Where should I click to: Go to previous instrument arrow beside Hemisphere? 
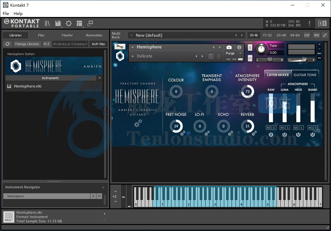click(214, 47)
